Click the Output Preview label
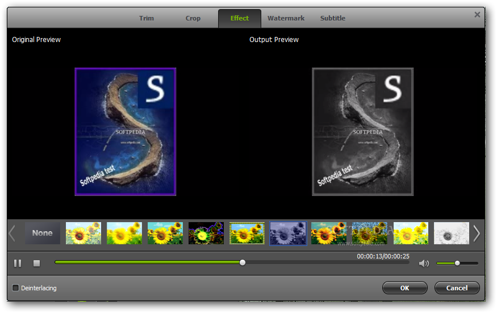The width and height of the screenshot is (497, 313). click(x=274, y=40)
